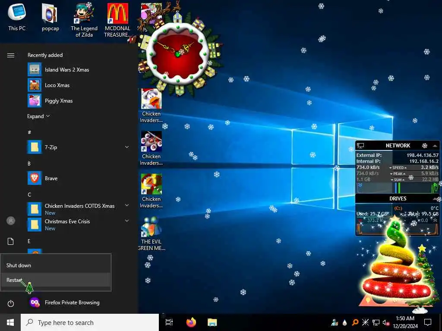This screenshot has height=331, width=442.
Task: Click the Power icon in Start
Action: tap(11, 303)
